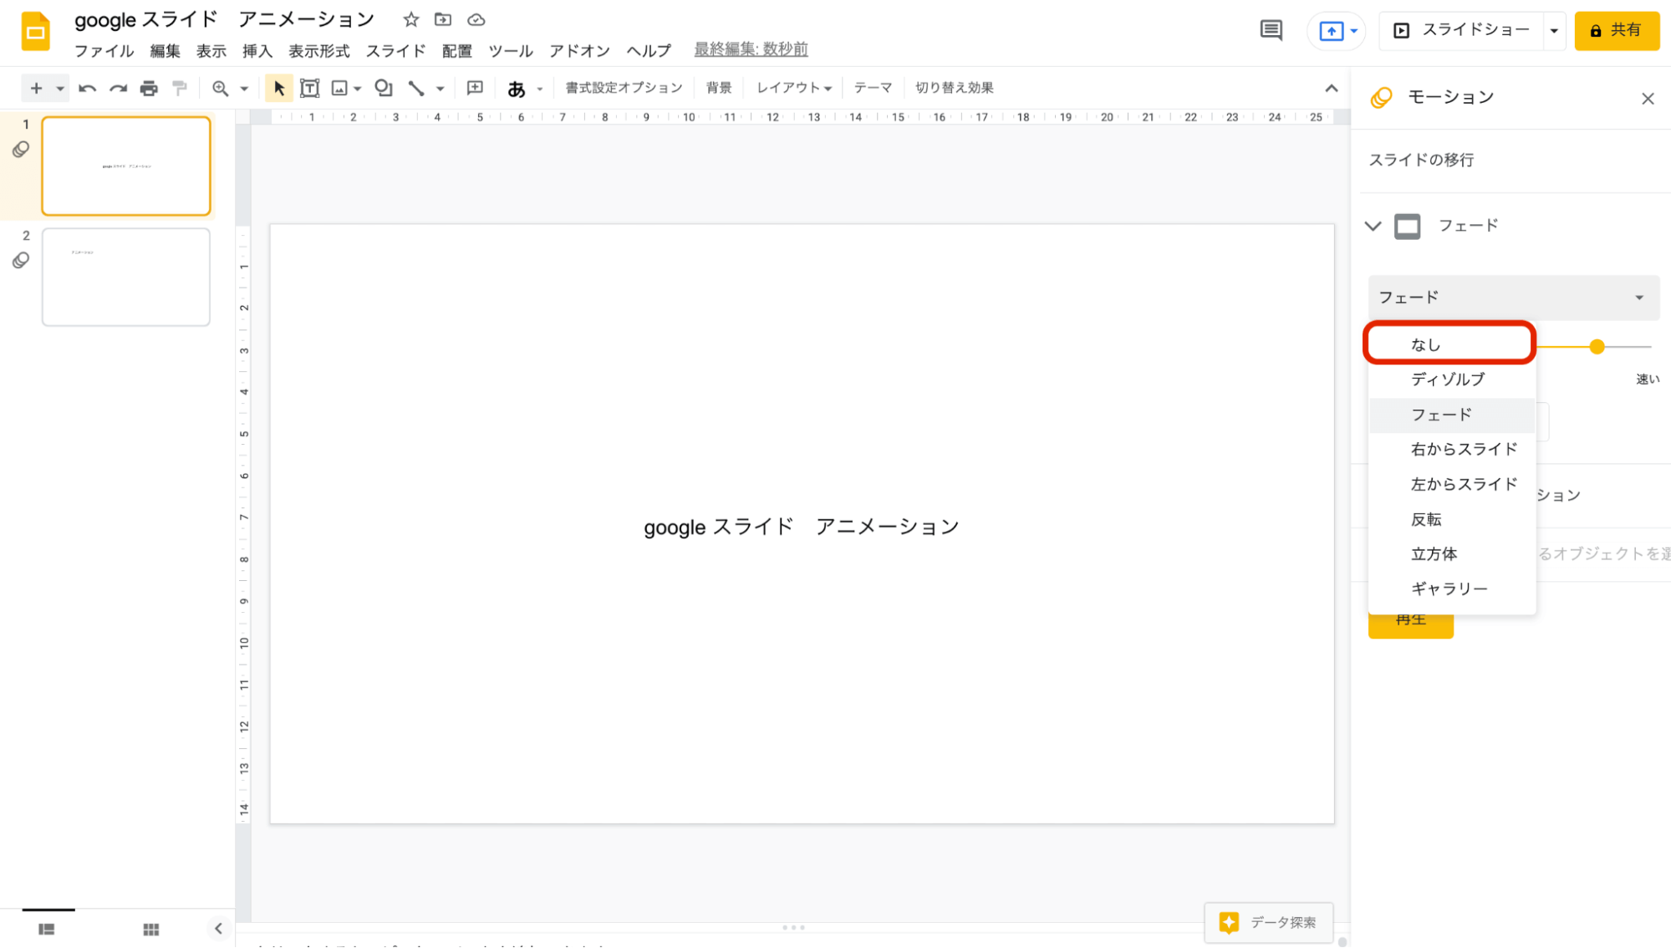Screen dimensions: 1671x948
Task: Open the アドオン menu
Action: (x=579, y=51)
